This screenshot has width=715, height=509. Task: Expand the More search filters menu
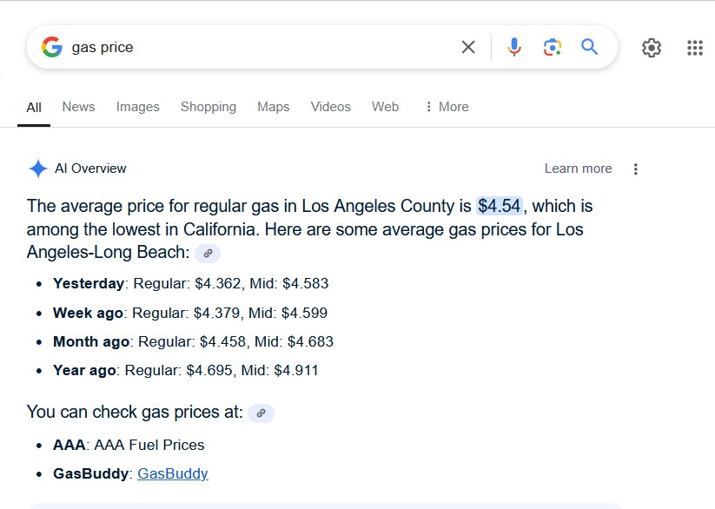click(x=447, y=107)
